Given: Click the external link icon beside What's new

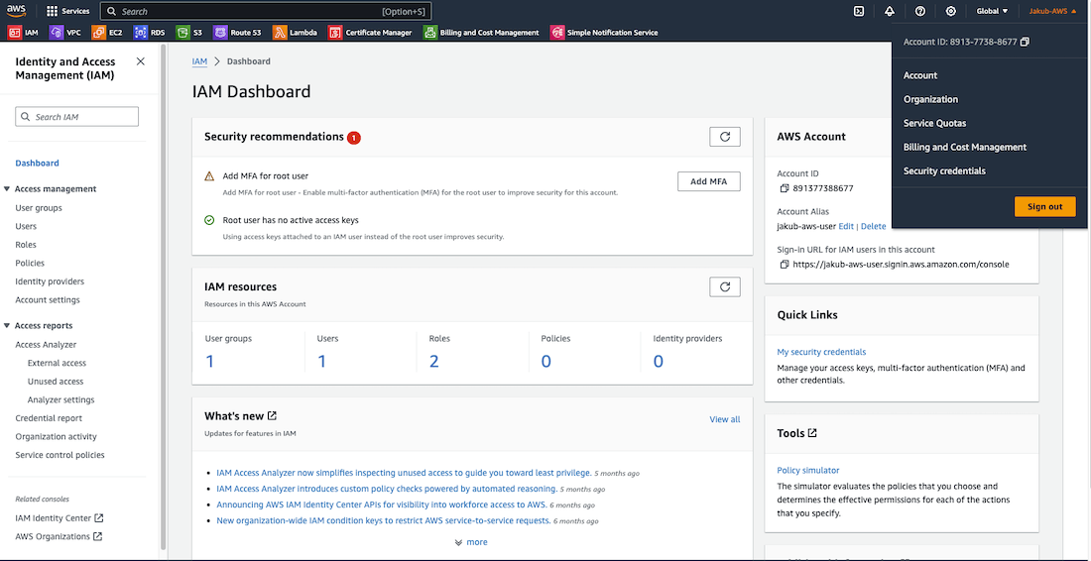Looking at the screenshot, I should click(272, 415).
